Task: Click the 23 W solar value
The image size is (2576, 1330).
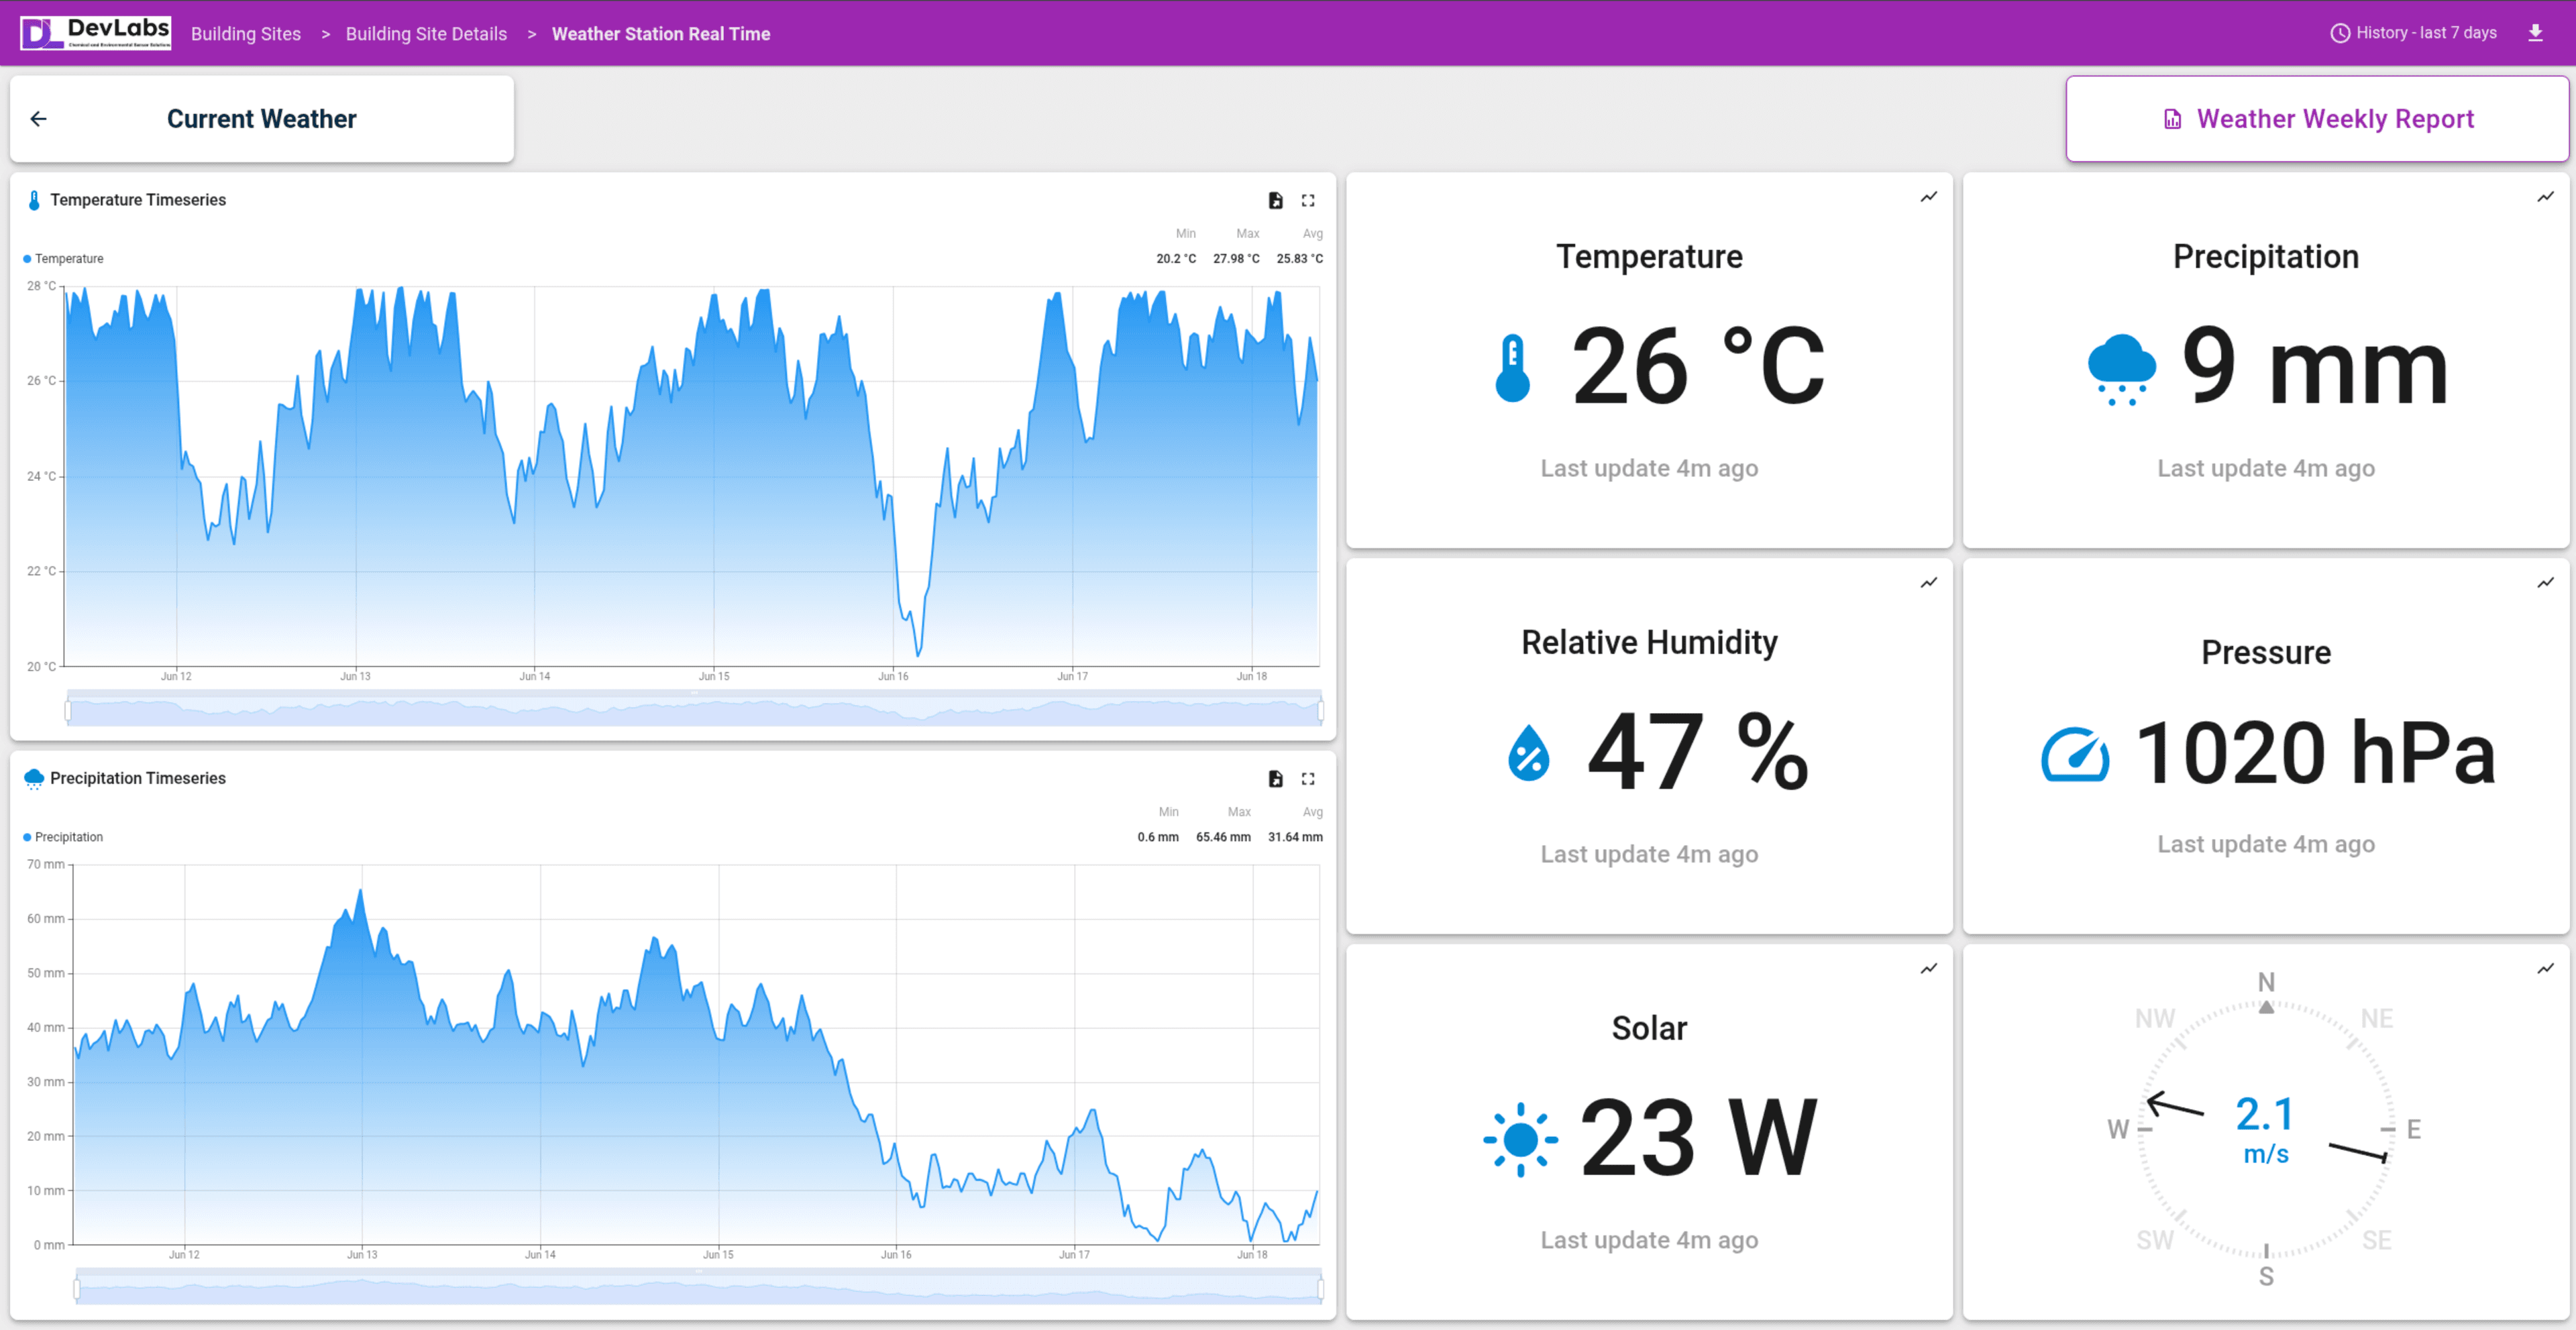Action: [1698, 1138]
